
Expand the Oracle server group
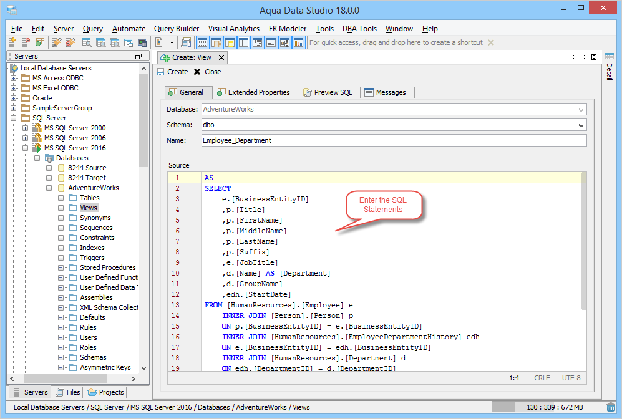[x=14, y=98]
